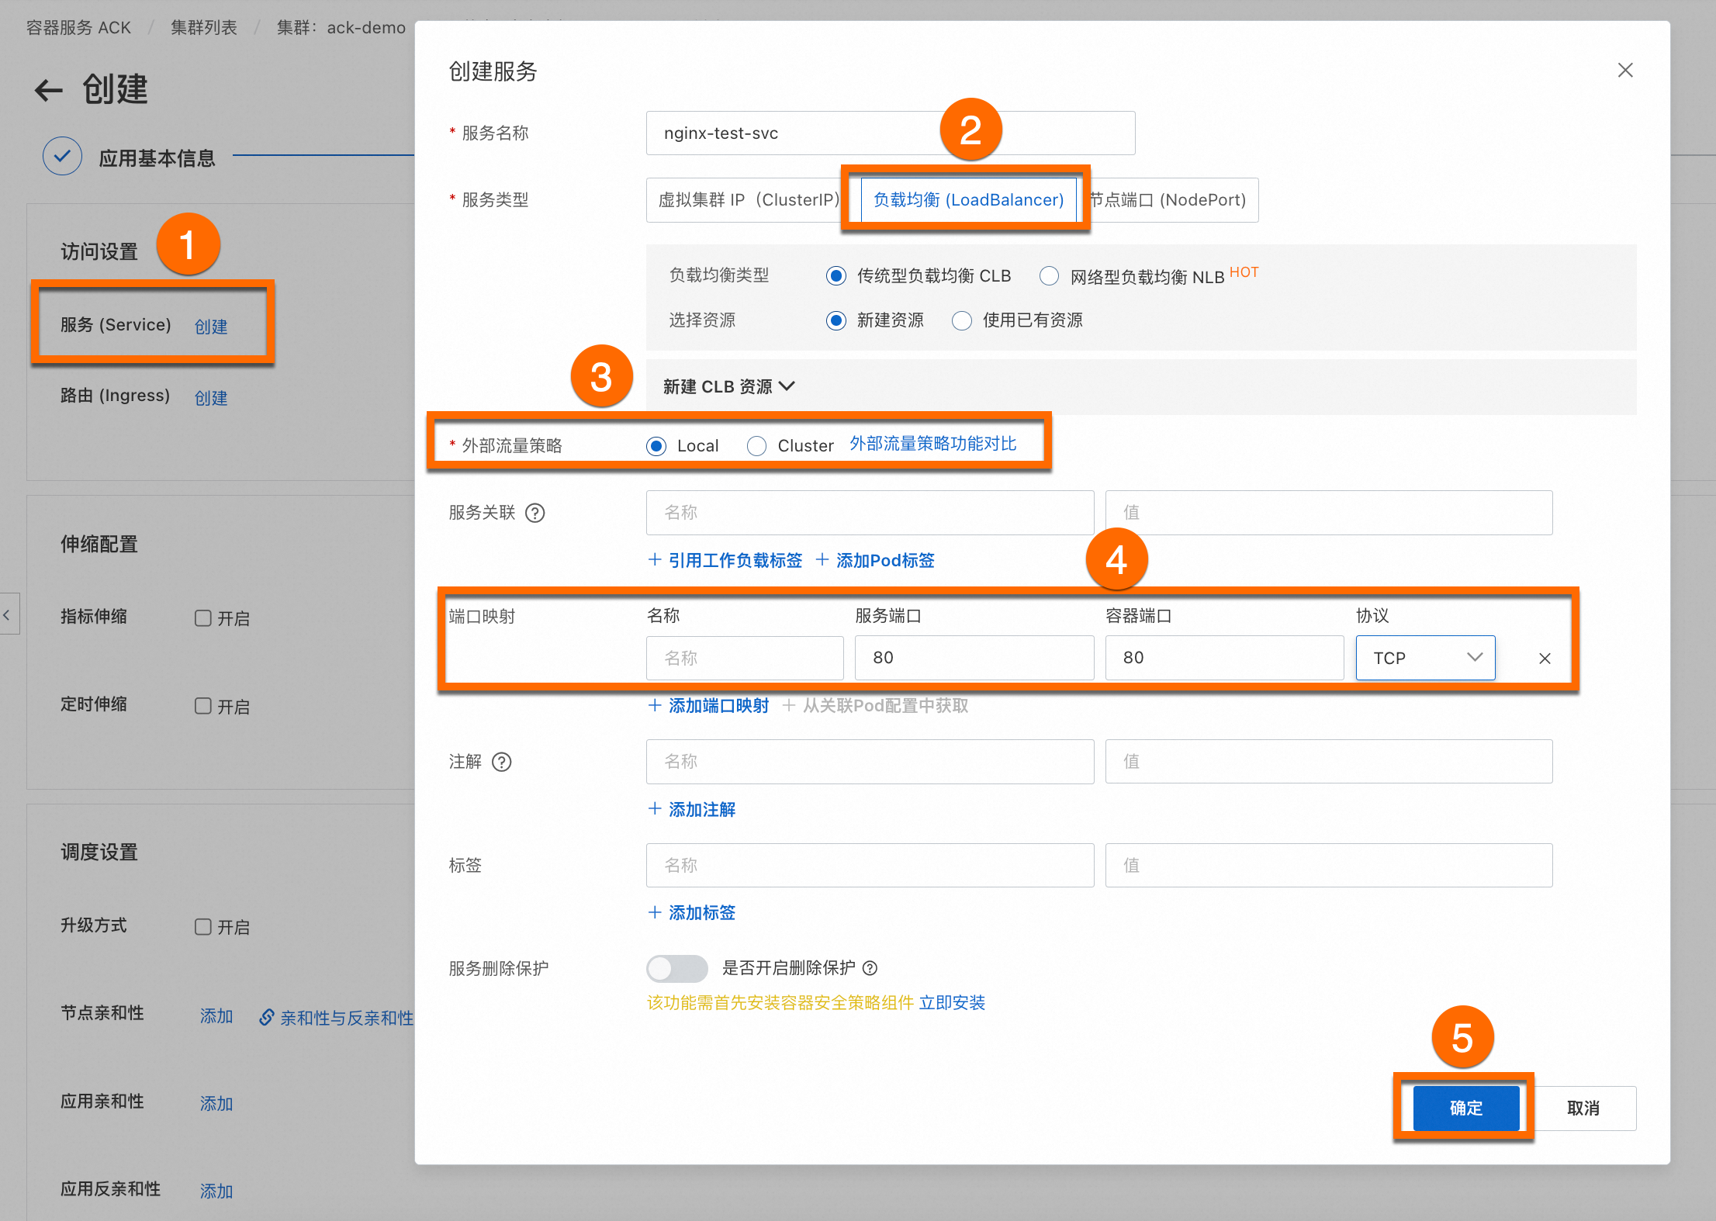Image resolution: width=1716 pixels, height=1221 pixels.
Task: Click the 容器端口 input with 80
Action: (1225, 658)
